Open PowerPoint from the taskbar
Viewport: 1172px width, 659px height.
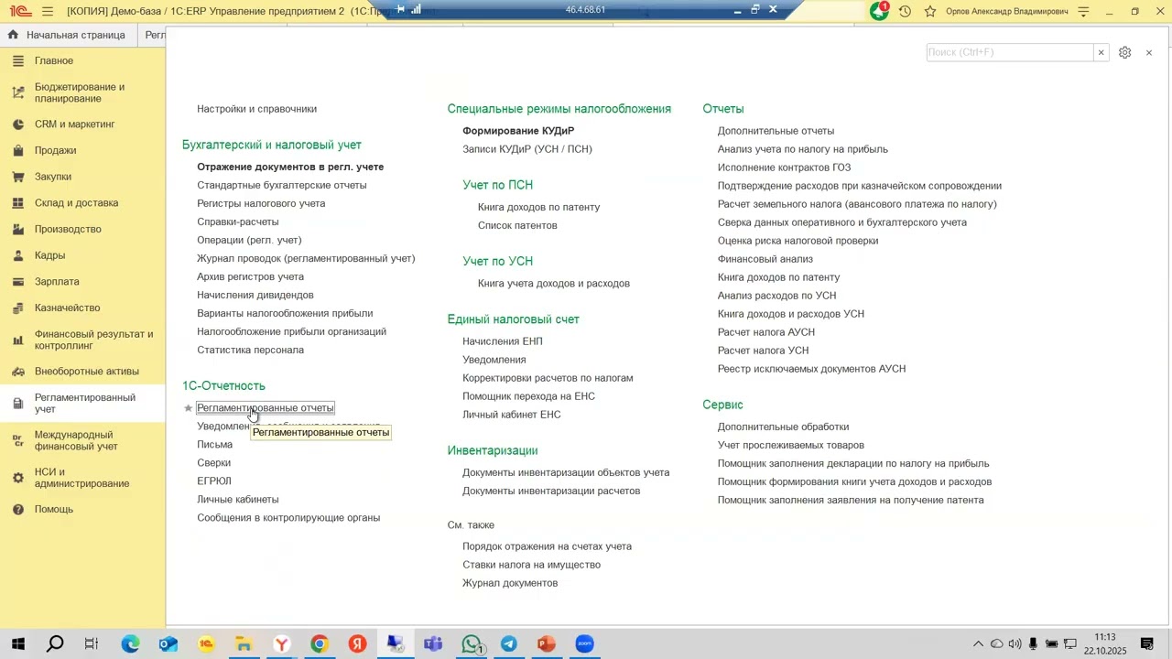tap(547, 644)
